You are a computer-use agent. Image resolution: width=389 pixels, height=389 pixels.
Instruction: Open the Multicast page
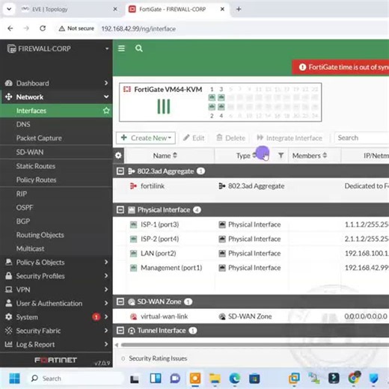pyautogui.click(x=30, y=248)
